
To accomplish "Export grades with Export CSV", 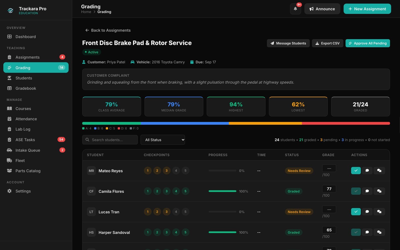I will coord(327,43).
